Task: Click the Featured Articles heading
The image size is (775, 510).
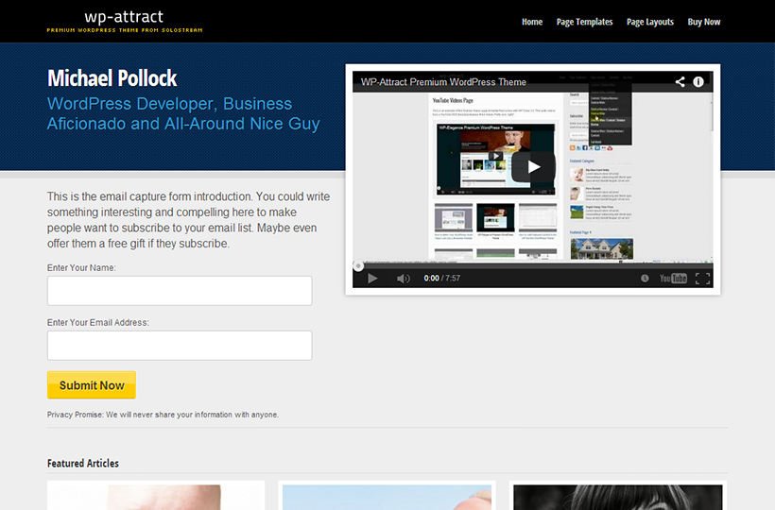Action: click(x=83, y=463)
